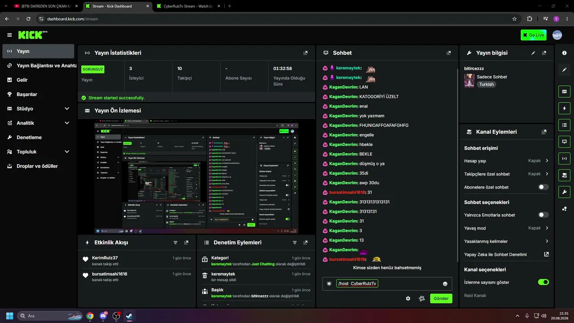Open Hesap yaşı setting chevron
The image size is (574, 323).
547,161
